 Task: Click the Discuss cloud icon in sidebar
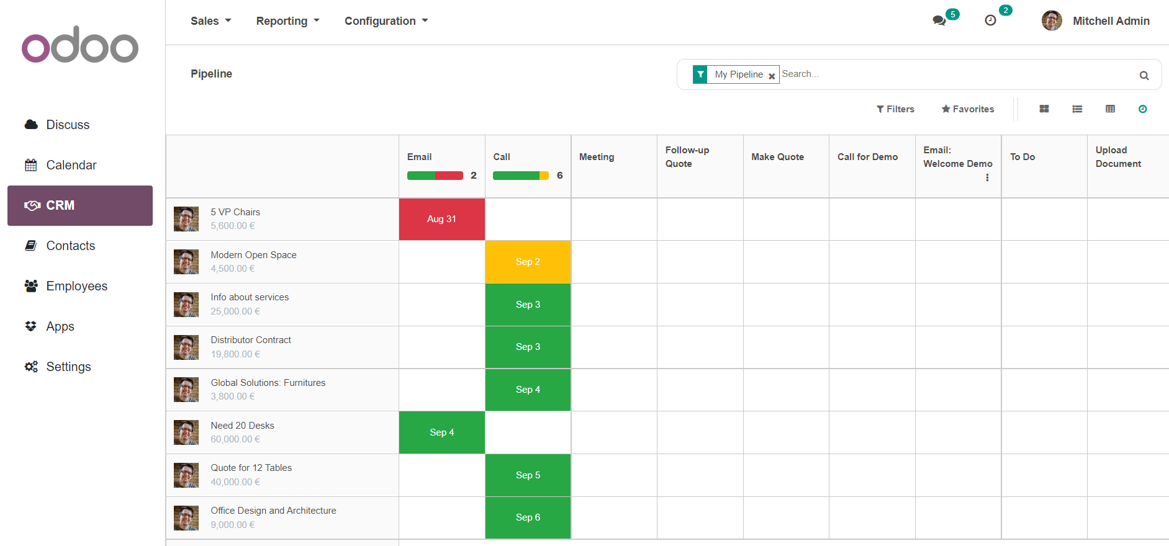click(x=31, y=125)
